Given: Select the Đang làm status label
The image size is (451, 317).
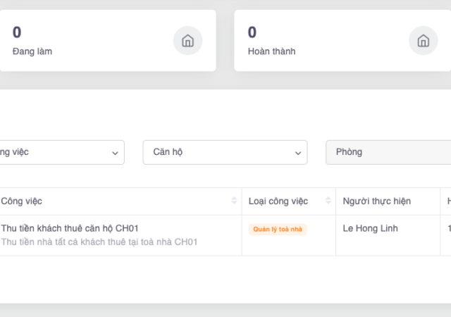Looking at the screenshot, I should point(32,51).
